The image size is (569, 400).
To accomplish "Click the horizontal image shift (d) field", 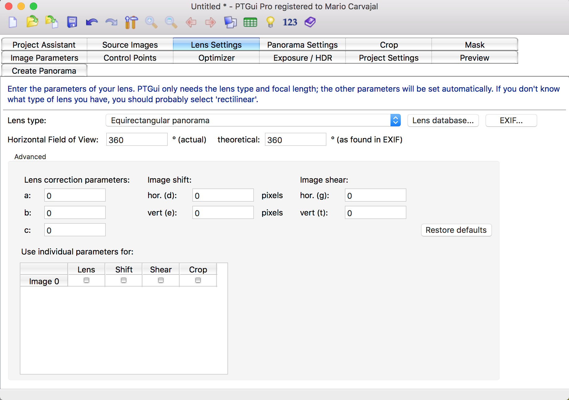I will click(223, 195).
